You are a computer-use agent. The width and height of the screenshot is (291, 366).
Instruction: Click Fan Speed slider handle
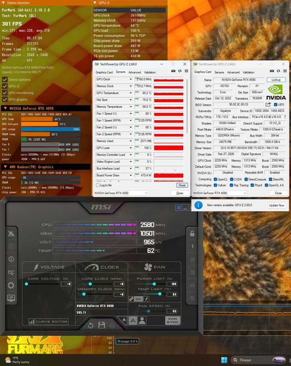point(149,312)
